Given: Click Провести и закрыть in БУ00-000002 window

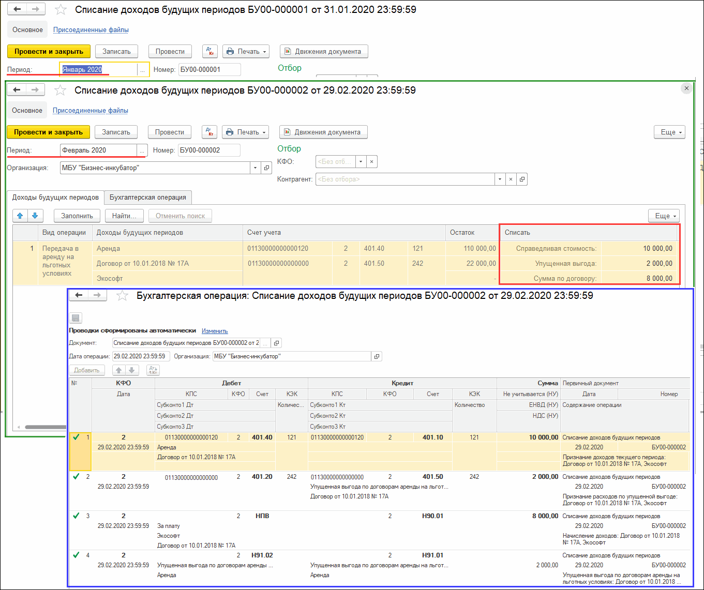Looking at the screenshot, I should click(48, 132).
